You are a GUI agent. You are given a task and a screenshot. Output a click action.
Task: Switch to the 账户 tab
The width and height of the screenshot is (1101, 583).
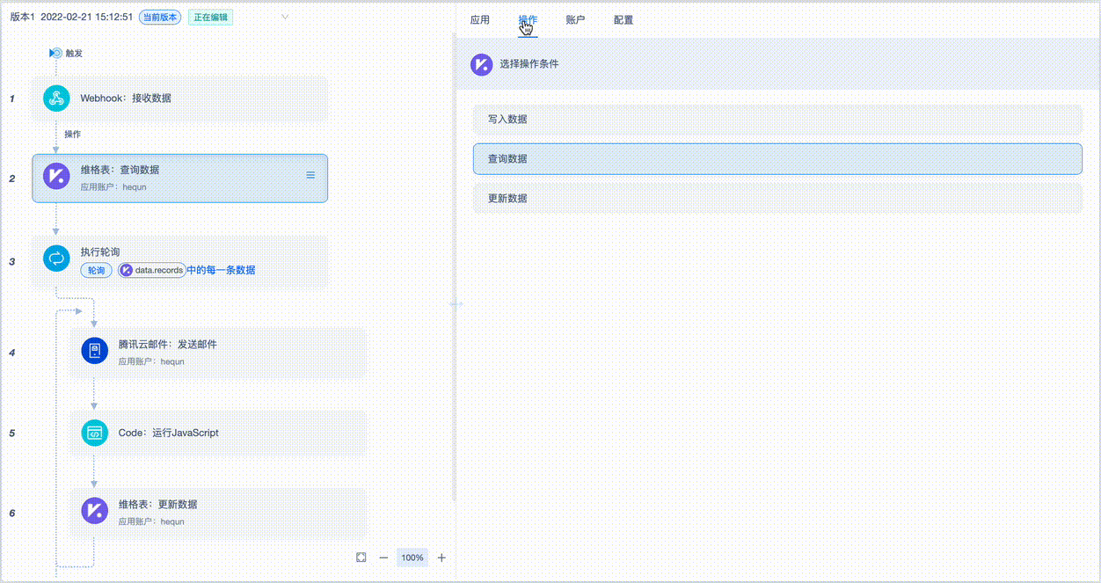tap(575, 20)
